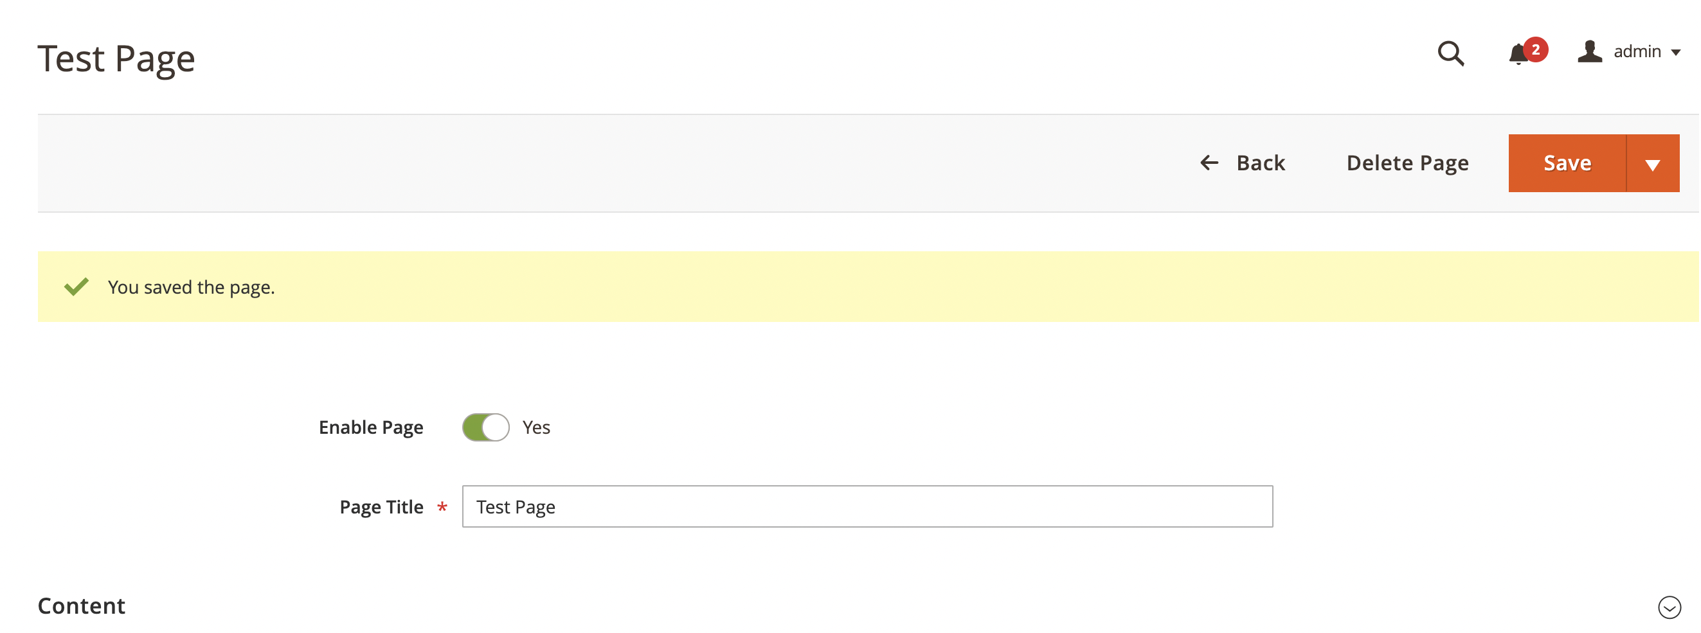Disable the Enable Page toggle
Screen dimensions: 1701x633
pos(486,427)
